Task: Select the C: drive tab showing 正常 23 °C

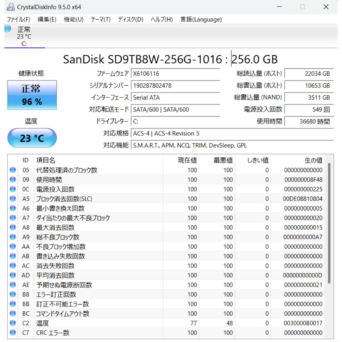Action: click(24, 36)
